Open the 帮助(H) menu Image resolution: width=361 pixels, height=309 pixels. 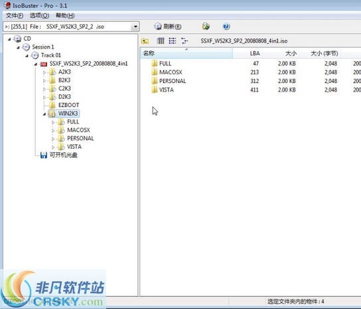[65, 15]
